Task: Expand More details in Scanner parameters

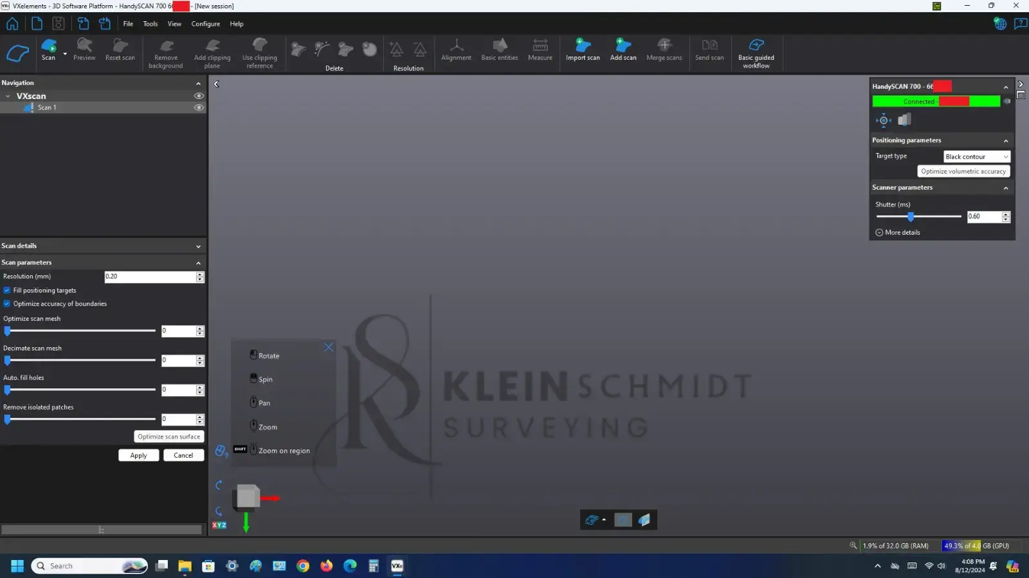Action: [898, 233]
